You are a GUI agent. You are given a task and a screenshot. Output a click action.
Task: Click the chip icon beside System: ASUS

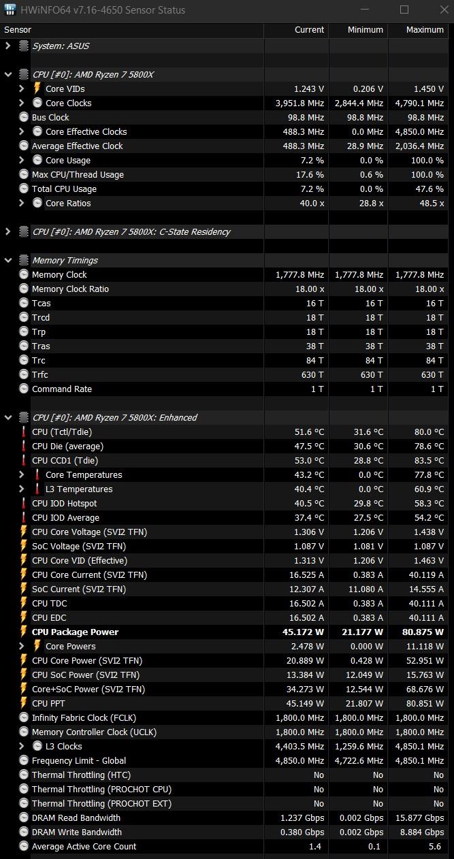point(24,46)
